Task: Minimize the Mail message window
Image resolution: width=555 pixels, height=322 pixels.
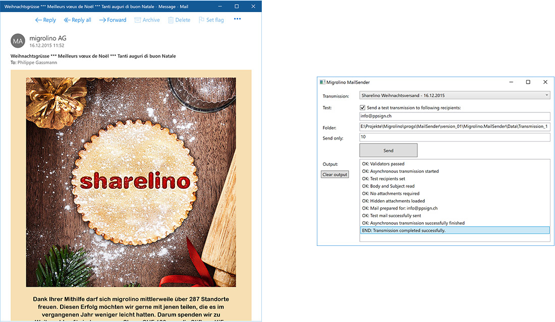Action: click(x=220, y=7)
